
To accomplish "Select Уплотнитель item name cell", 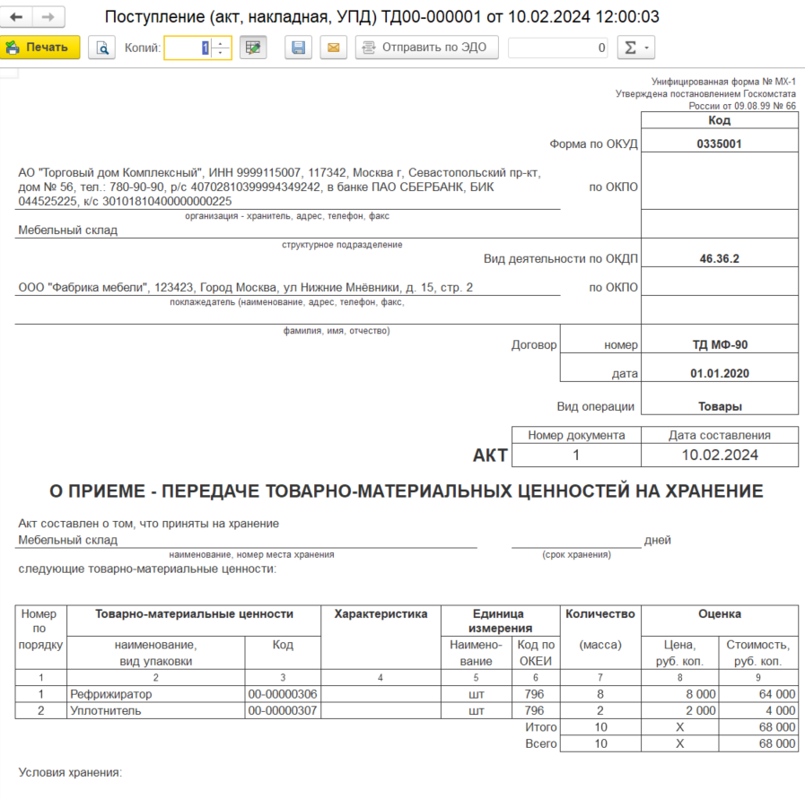I will click(155, 710).
